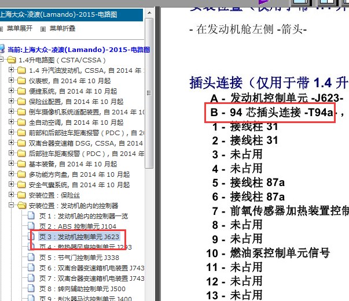This screenshot has width=349, height=301.
Task: Click the page icon of 页 6：双离合器变速箱机电装置
Action: point(31,267)
